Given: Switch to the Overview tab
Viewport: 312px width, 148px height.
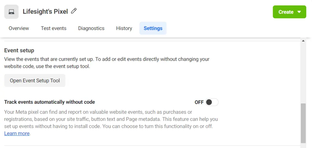Looking at the screenshot, I should (x=19, y=28).
